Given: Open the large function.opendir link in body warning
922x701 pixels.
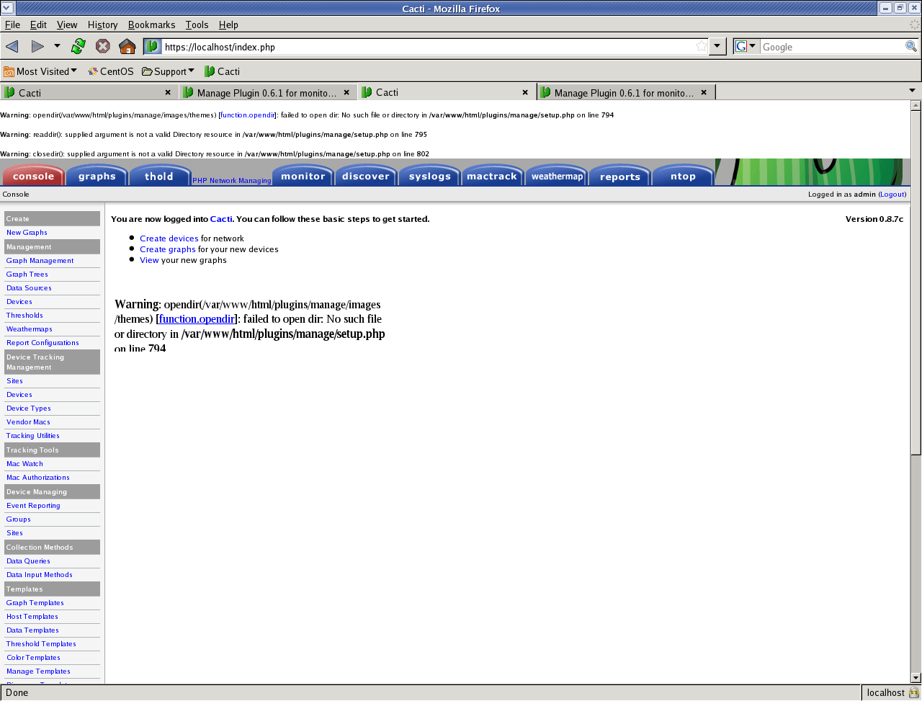Looking at the screenshot, I should 197,319.
